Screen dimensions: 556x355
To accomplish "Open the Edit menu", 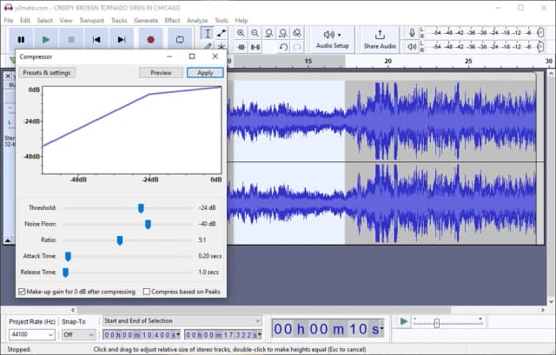I will [25, 21].
